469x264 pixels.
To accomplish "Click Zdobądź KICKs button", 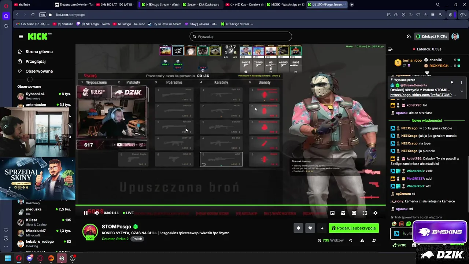I will (x=432, y=36).
